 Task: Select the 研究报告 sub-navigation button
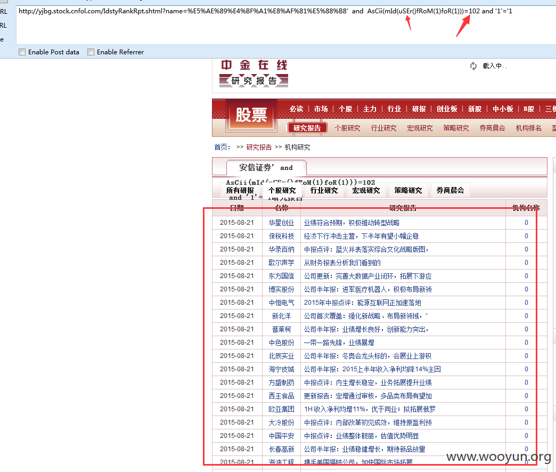point(307,128)
